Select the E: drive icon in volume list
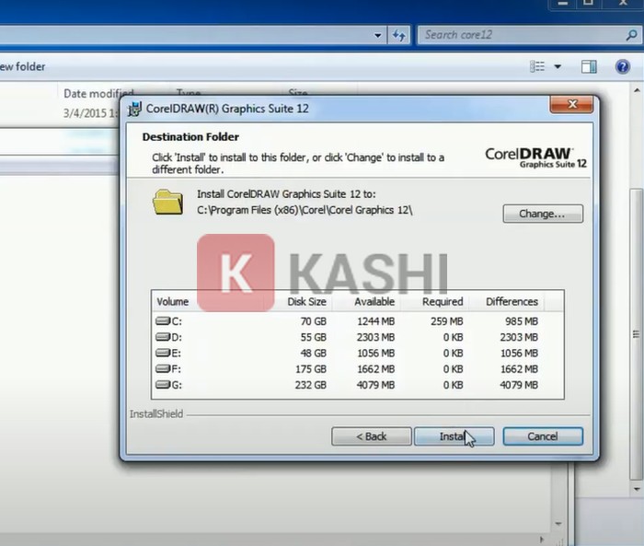This screenshot has height=546, width=644. point(164,352)
